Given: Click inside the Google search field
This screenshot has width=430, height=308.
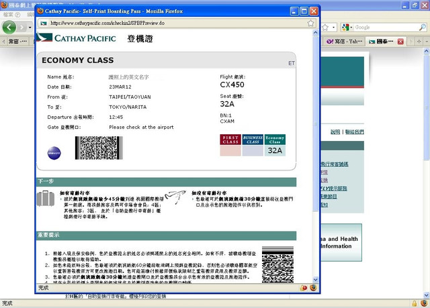Looking at the screenshot, I should (386, 28).
